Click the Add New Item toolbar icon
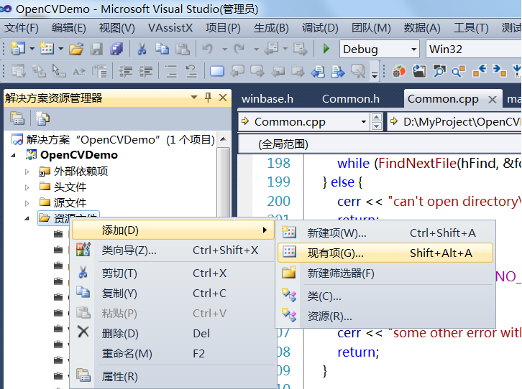Image resolution: width=522 pixels, height=389 pixels. pos(47,49)
